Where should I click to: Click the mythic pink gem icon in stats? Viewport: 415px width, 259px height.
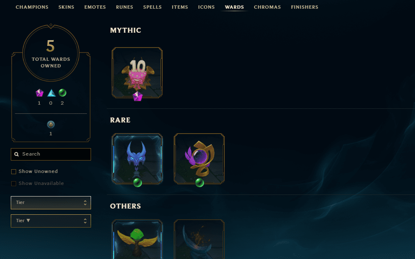point(39,93)
